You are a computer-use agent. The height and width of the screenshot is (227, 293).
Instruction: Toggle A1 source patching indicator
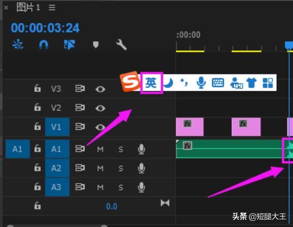pos(18,149)
